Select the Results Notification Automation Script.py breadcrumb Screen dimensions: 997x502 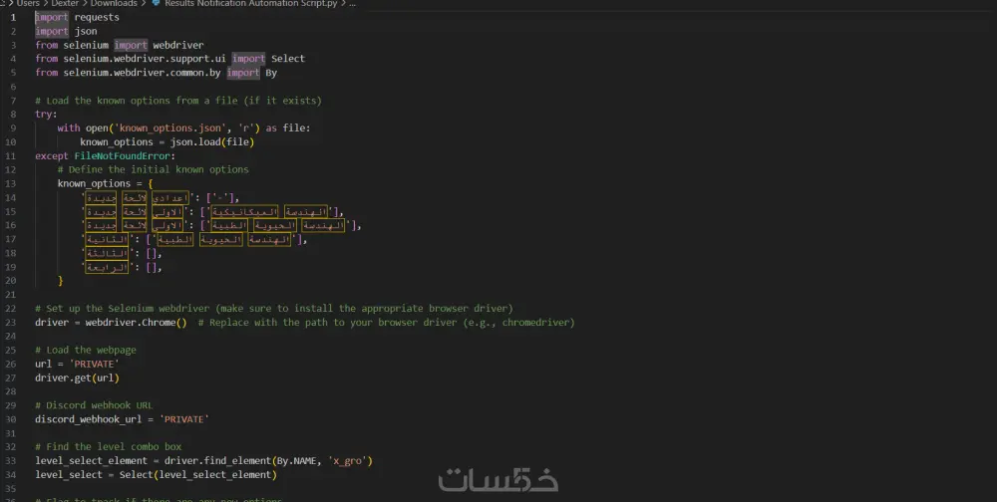click(250, 3)
